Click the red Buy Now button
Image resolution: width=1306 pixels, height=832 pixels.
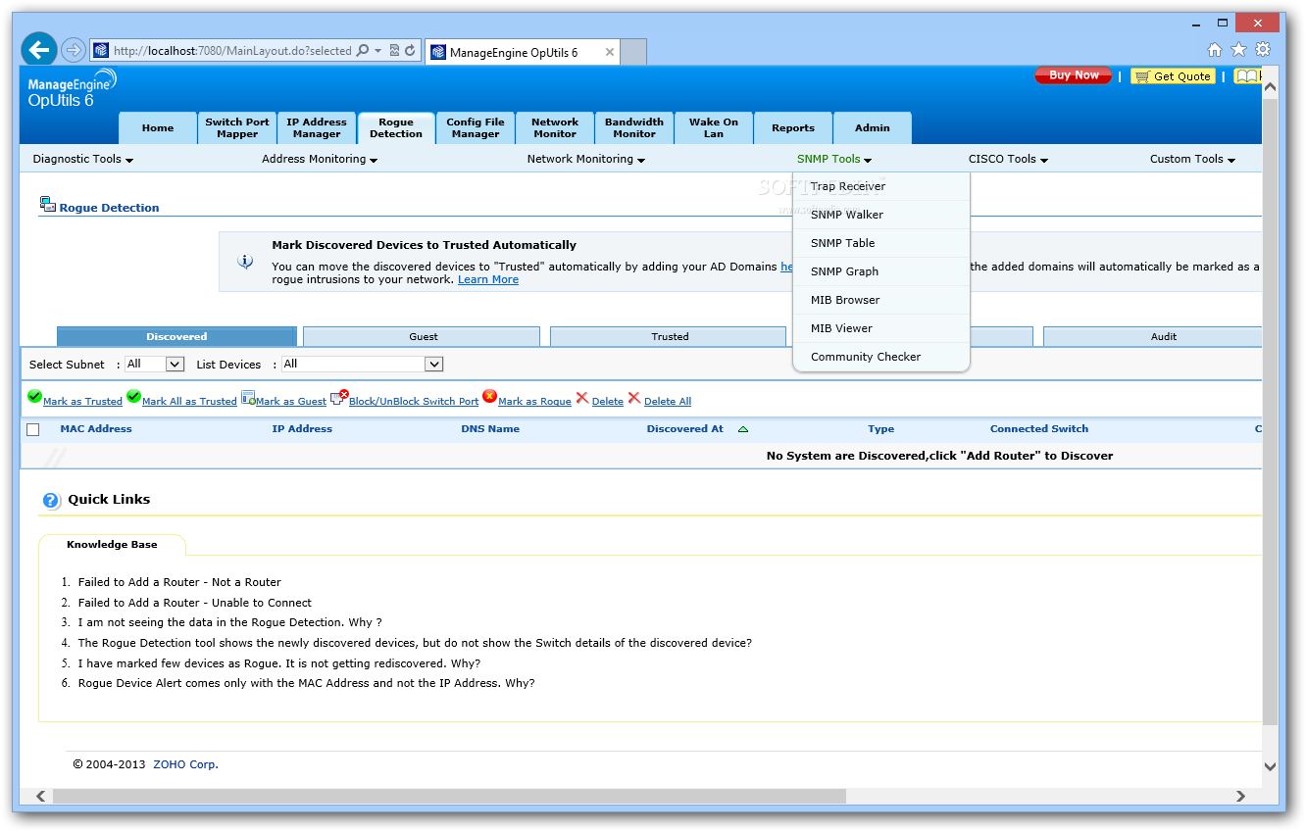pyautogui.click(x=1074, y=75)
